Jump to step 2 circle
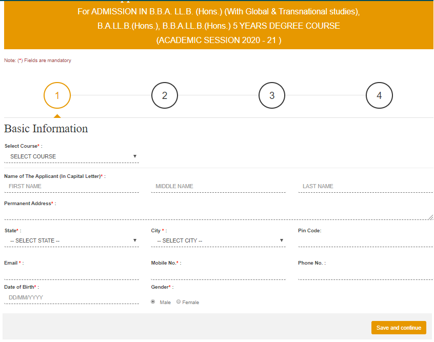 click(164, 95)
